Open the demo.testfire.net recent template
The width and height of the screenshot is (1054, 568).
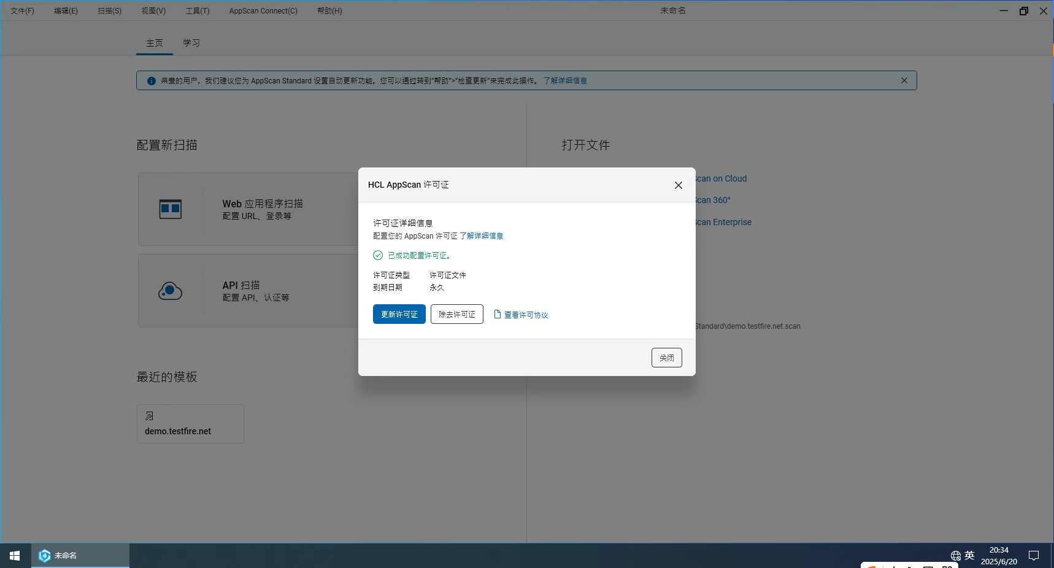click(x=190, y=424)
